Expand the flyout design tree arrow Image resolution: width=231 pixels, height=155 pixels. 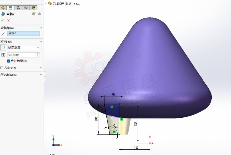(46, 3)
